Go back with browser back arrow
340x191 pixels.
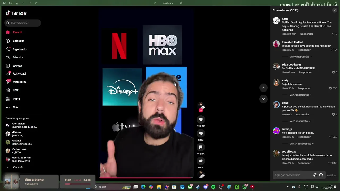(x=23, y=3)
